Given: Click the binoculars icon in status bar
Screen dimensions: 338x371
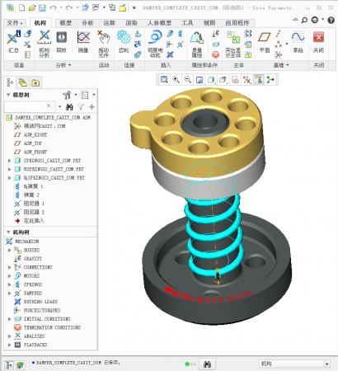Looking at the screenshot, I should coord(207,364).
